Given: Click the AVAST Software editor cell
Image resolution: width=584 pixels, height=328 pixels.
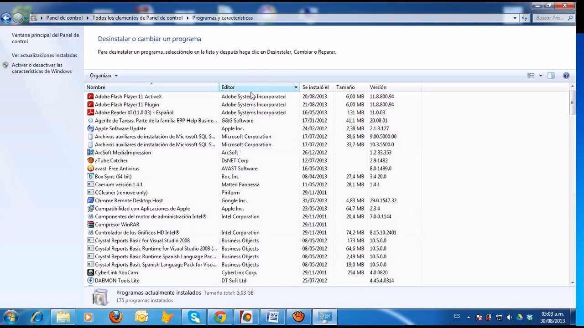Looking at the screenshot, I should [240, 169].
